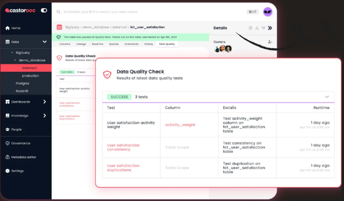Viewport: 344px width, 201px height.
Task: Expand the Dashboards section arrow
Action: (45, 102)
